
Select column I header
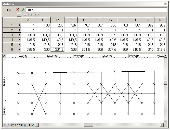(x=135, y=20)
